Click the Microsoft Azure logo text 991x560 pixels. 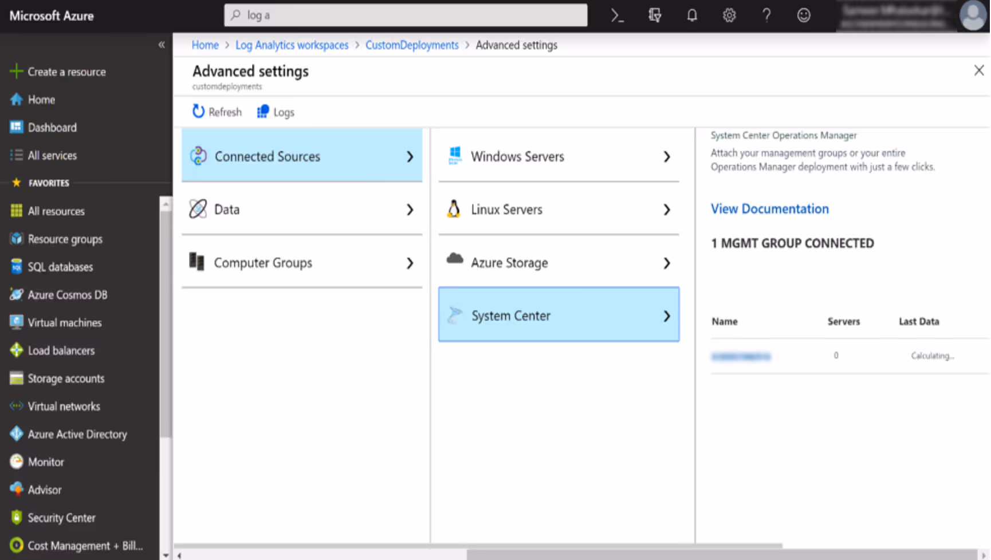coord(52,16)
